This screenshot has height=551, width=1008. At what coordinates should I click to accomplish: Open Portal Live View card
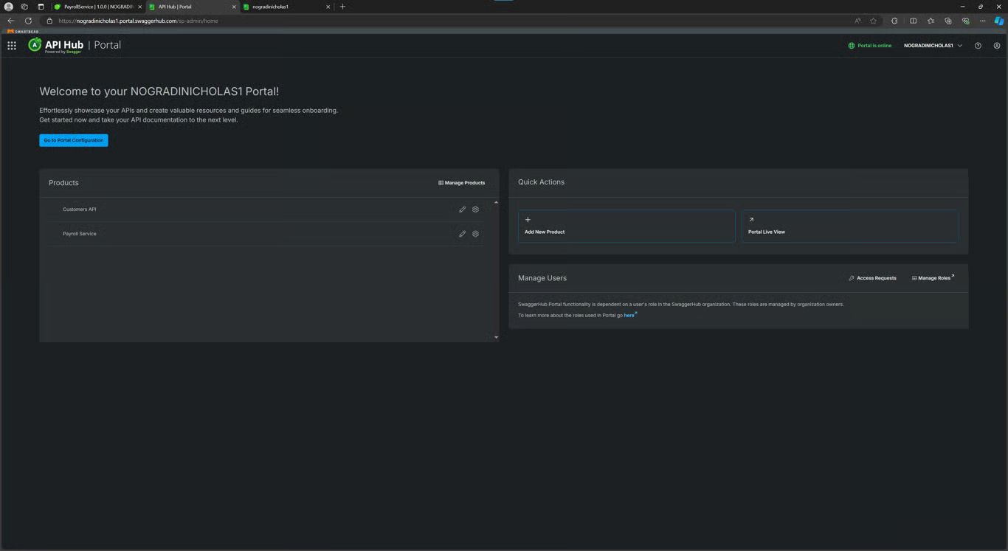pyautogui.click(x=850, y=226)
